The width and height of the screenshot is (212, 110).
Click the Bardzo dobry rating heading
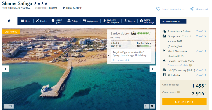119,33
